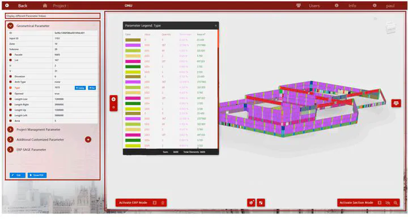Viewport: 408px width, 219px height.
Task: Open the home Project icon
Action: tap(45, 6)
